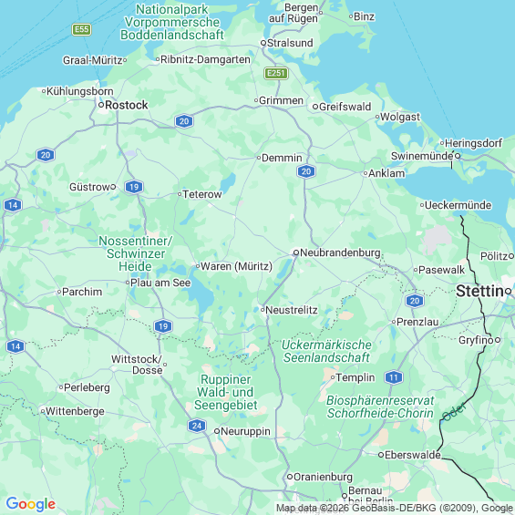The image size is (515, 515).
Task: Select the Neuruppin town marker
Action: 217,431
